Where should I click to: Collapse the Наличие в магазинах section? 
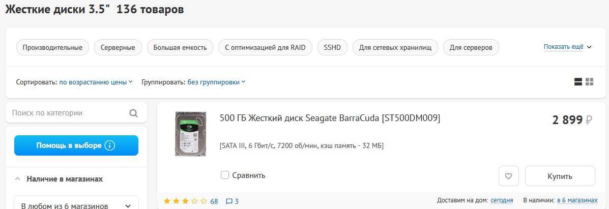click(x=17, y=179)
